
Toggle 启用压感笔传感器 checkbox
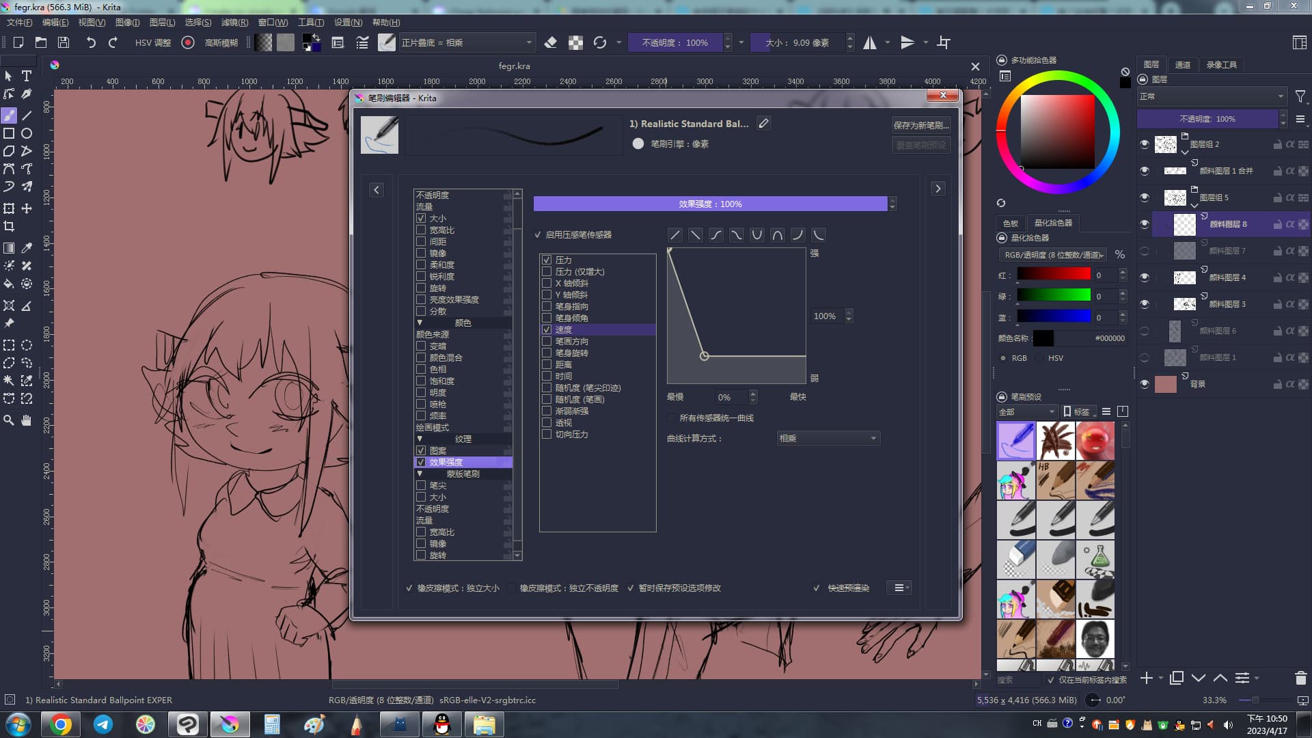tap(538, 235)
